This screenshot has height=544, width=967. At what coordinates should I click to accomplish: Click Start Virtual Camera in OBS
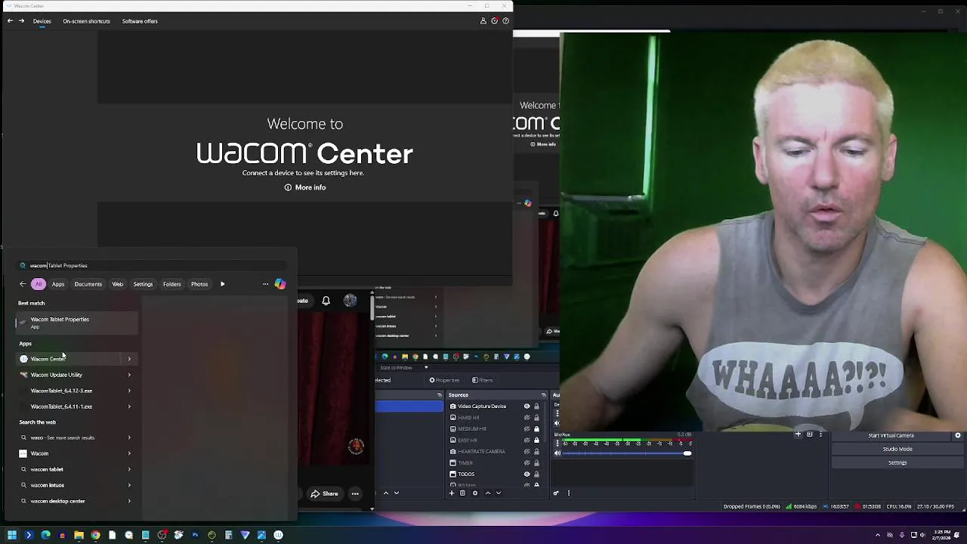[x=891, y=435]
